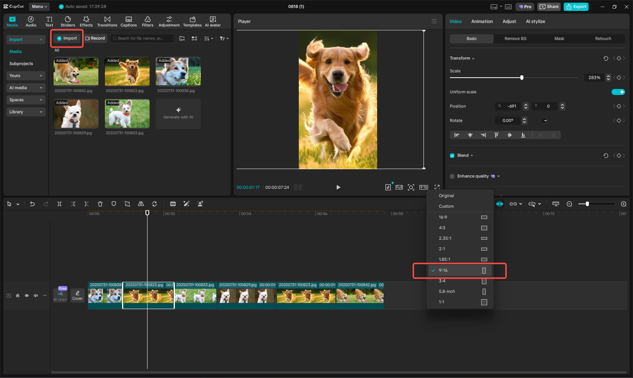Switch to the Remove BG tab
This screenshot has height=378, width=633.
(x=515, y=38)
